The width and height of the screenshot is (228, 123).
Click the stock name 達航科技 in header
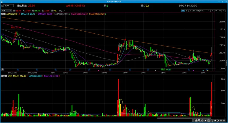pos(22,6)
